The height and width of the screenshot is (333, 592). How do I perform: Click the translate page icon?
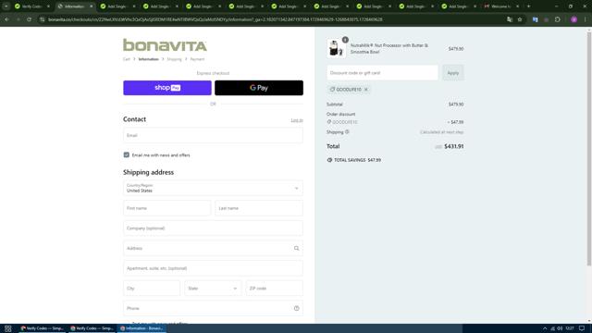[510, 19]
